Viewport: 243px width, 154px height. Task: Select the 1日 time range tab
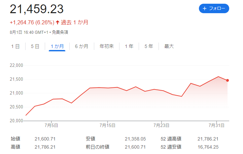pos(15,46)
